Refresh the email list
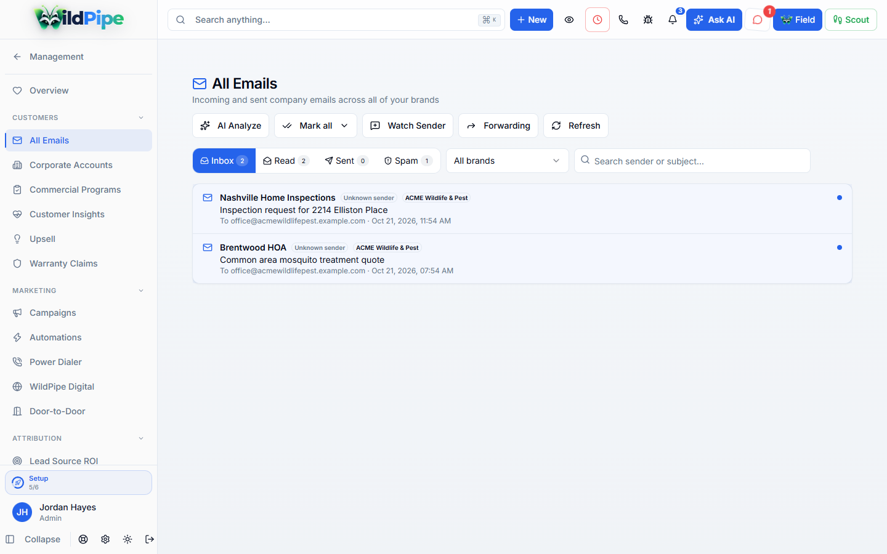The height and width of the screenshot is (554, 887). (576, 126)
